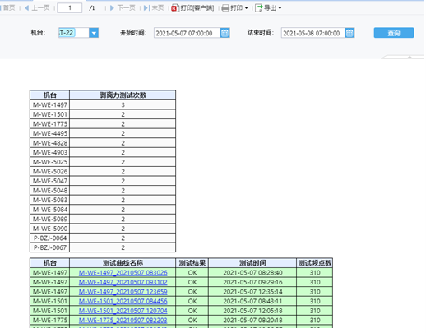Click the start time text field

[x=187, y=33]
